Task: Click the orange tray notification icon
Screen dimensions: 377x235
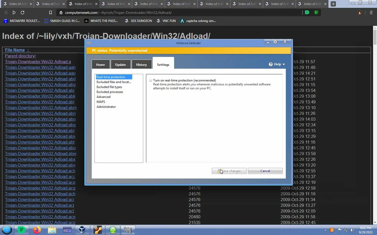Action: coord(332,230)
